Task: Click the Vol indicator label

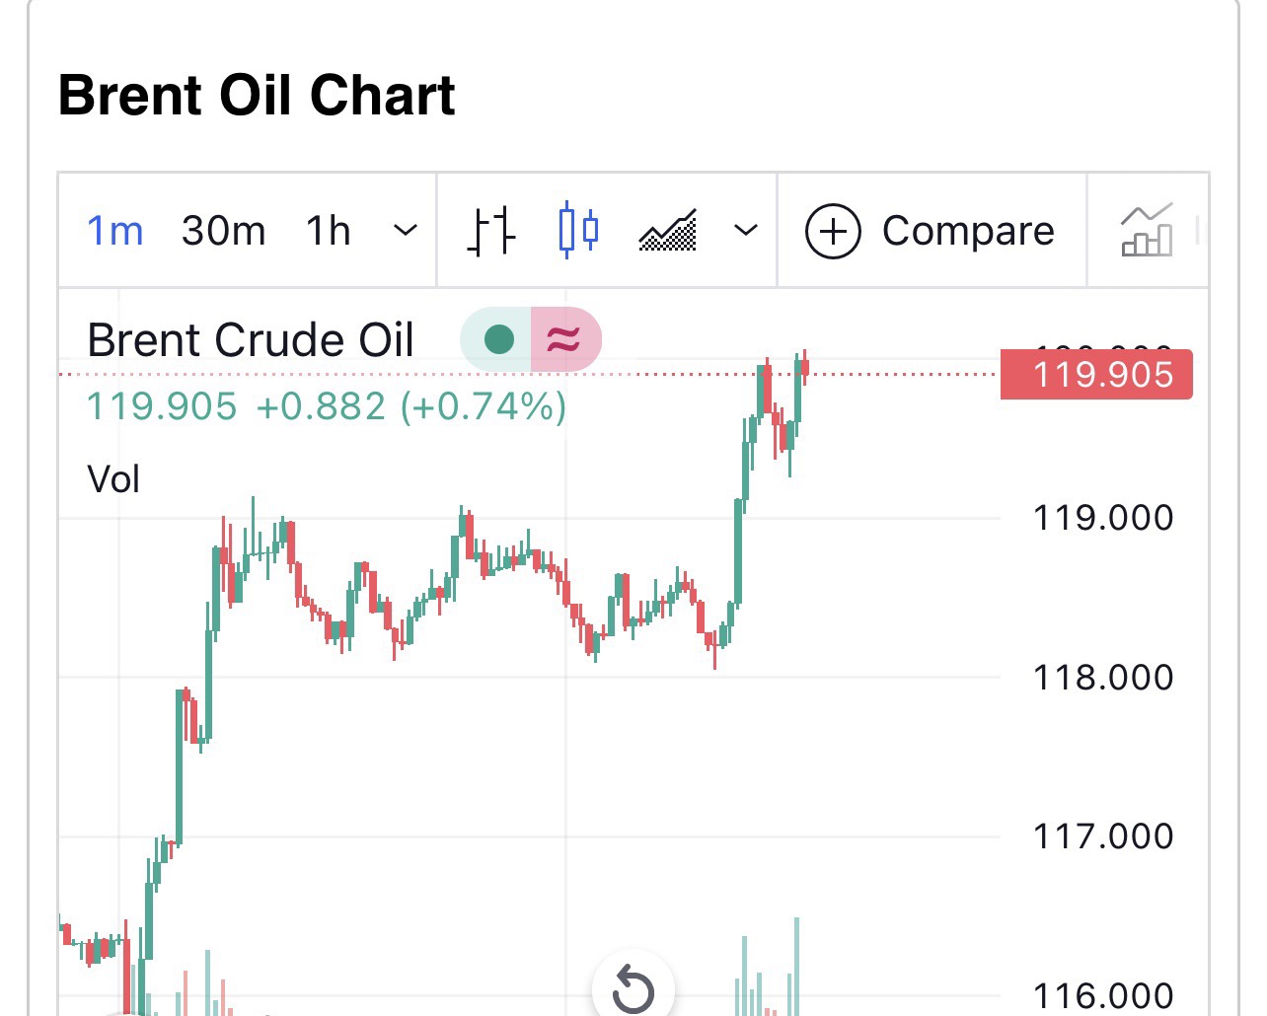Action: click(113, 479)
